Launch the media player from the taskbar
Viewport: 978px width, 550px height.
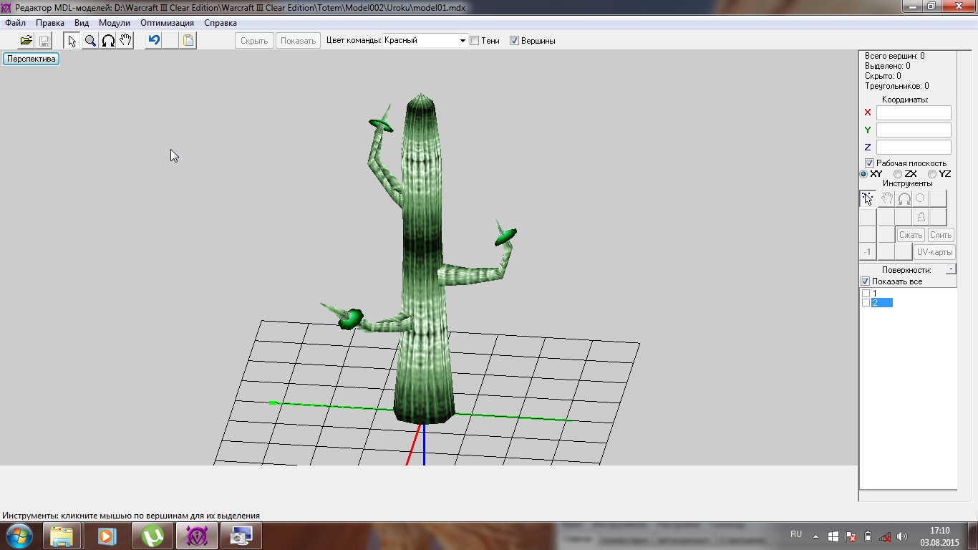[x=107, y=536]
